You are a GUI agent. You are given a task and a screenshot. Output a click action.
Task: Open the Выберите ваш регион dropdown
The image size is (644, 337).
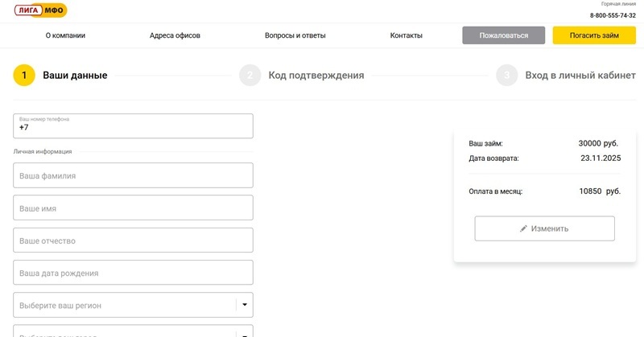[133, 305]
